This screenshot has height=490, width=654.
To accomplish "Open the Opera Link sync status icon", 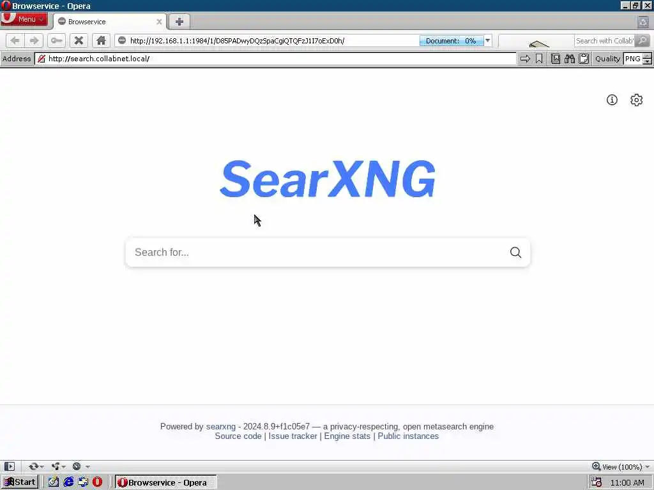I will click(x=36, y=466).
